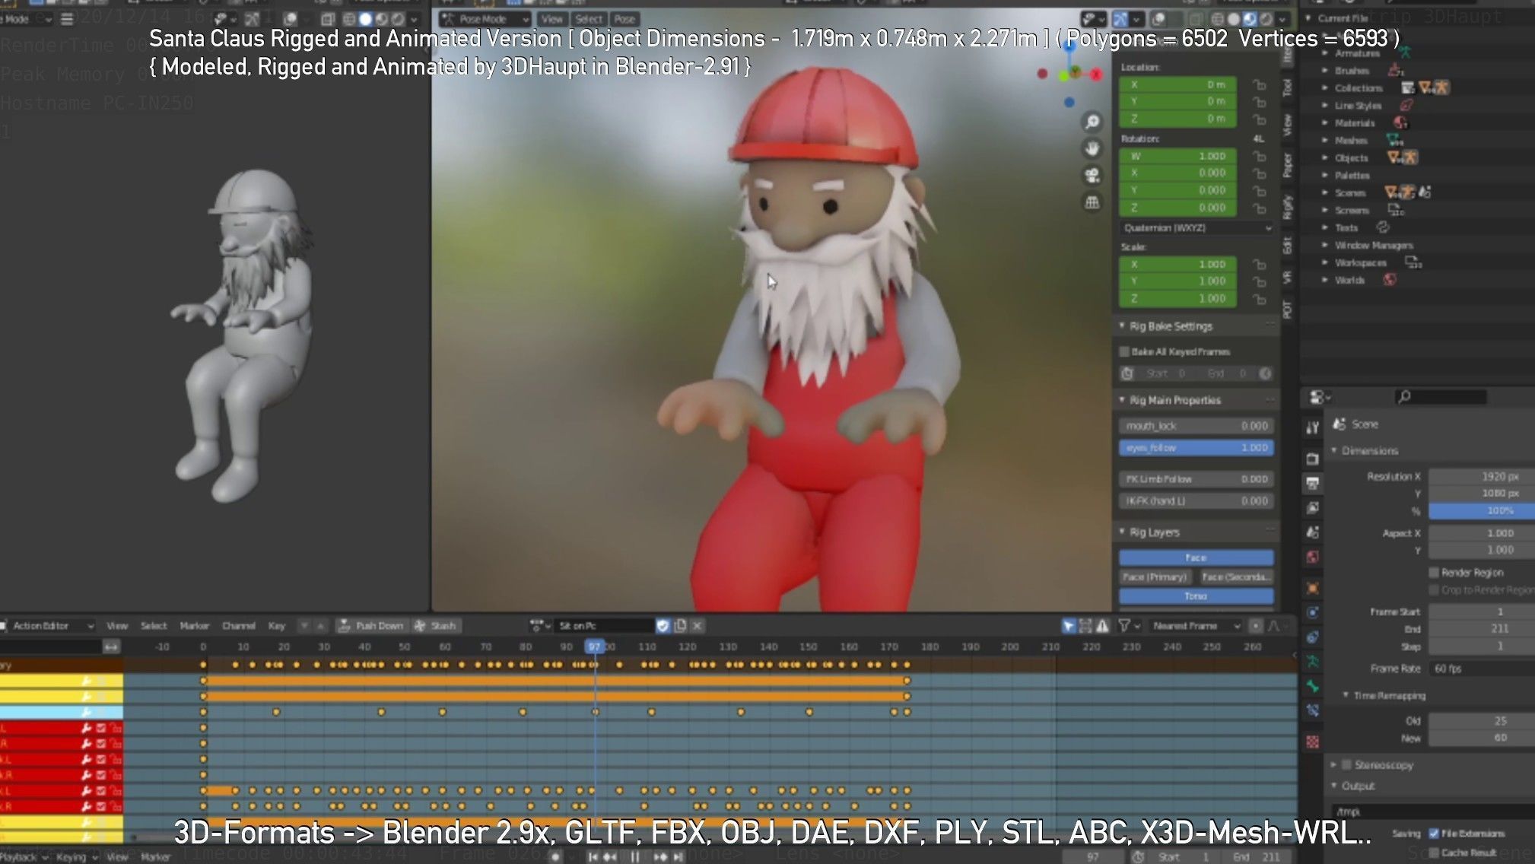The height and width of the screenshot is (864, 1535).
Task: Open the Bone Constraints properties tab icon
Action: click(1312, 710)
